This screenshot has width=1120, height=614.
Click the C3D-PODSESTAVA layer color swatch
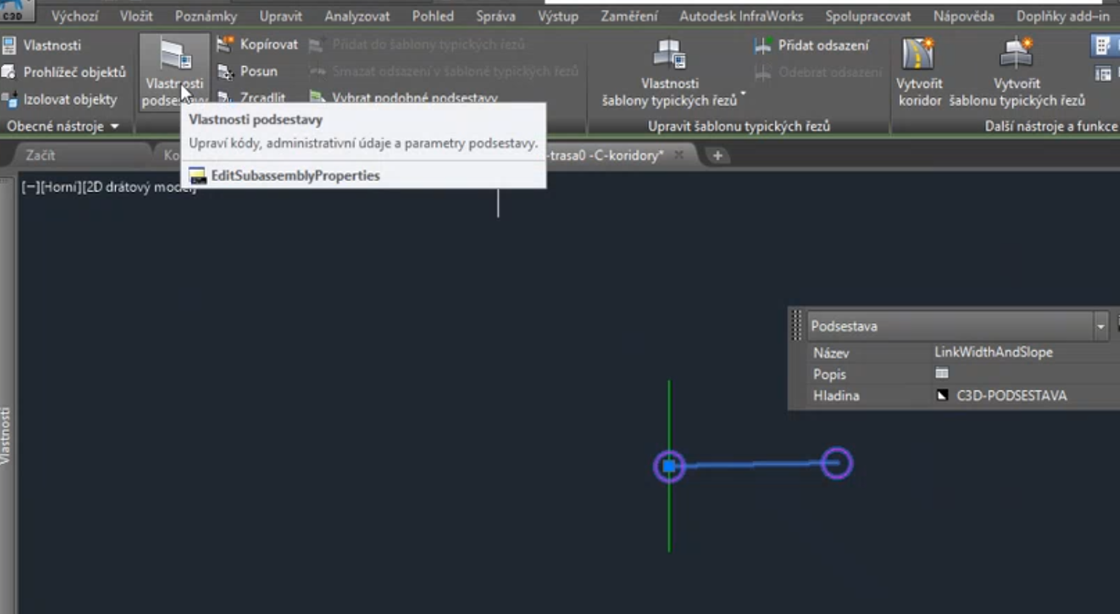pyautogui.click(x=942, y=396)
